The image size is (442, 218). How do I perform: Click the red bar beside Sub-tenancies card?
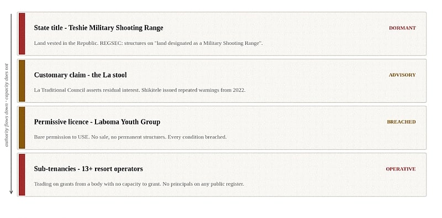click(x=22, y=174)
